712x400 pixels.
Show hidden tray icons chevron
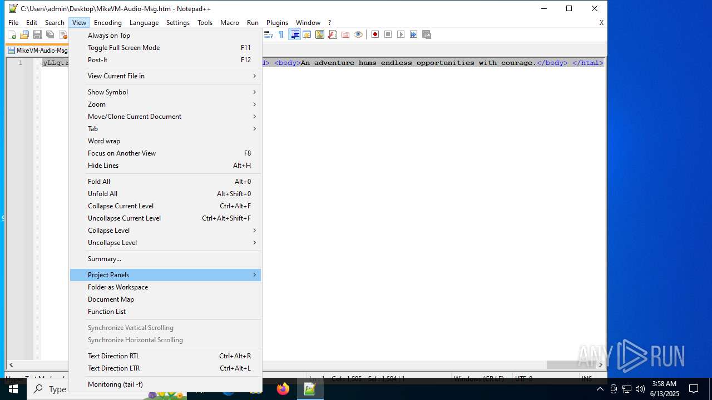(600, 389)
